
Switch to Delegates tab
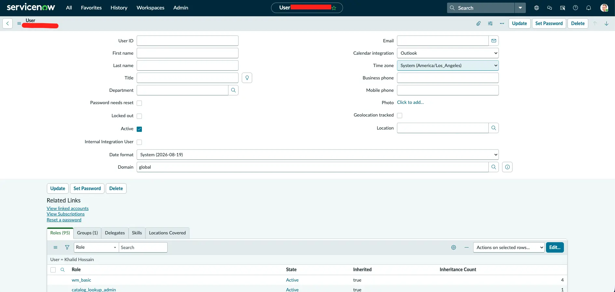[115, 233]
